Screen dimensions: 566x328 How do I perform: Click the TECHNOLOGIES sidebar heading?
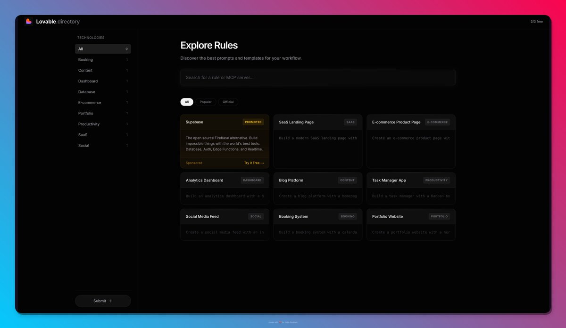(x=91, y=38)
